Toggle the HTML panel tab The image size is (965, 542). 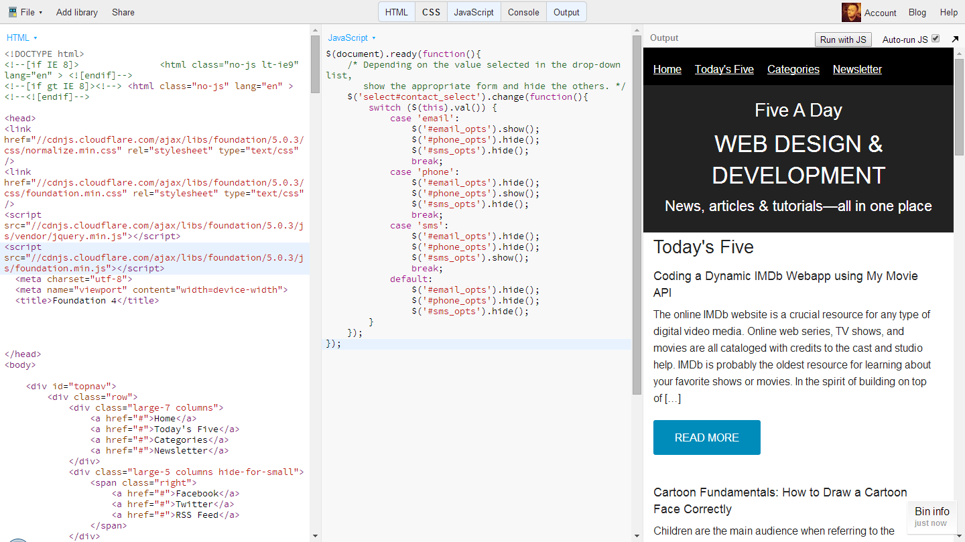[x=397, y=12]
